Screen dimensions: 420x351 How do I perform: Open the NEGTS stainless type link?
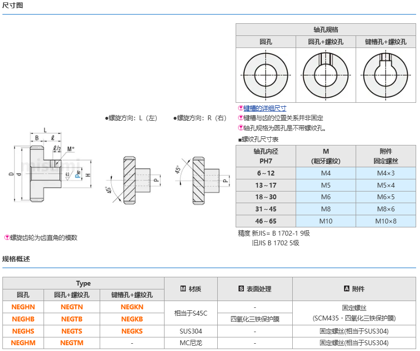coord(72,331)
